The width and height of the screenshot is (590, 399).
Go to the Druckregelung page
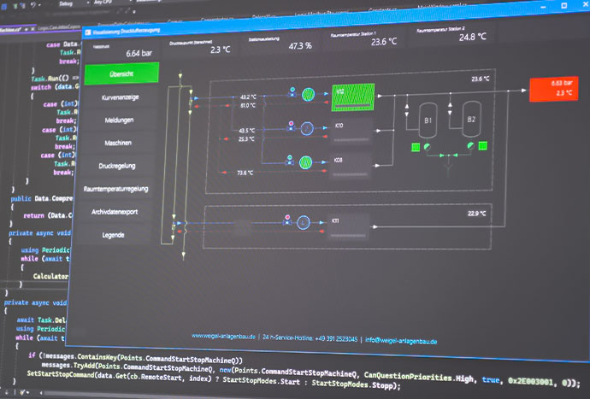pyautogui.click(x=118, y=165)
